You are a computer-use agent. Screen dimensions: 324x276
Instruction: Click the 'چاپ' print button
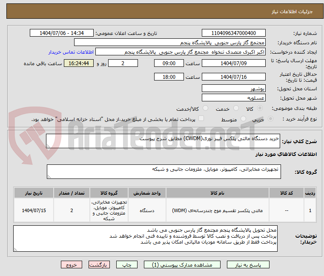click(x=127, y=264)
